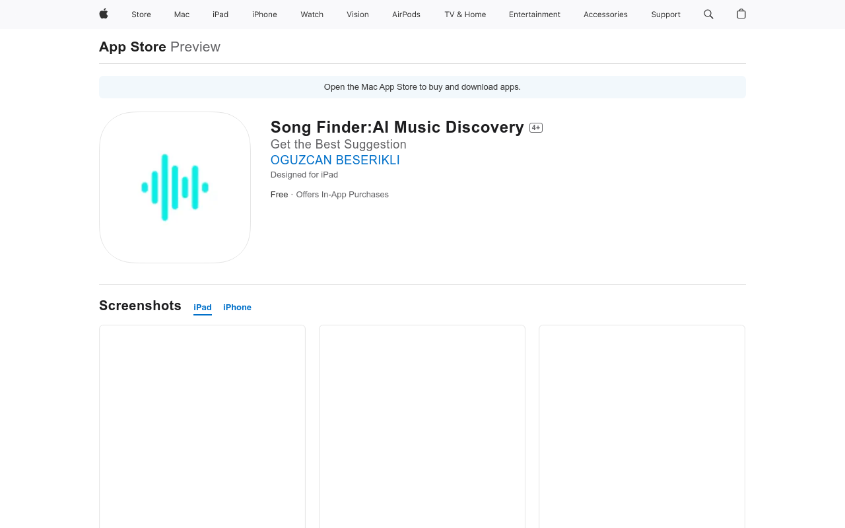Image resolution: width=845 pixels, height=528 pixels.
Task: Open the AirPods menu item
Action: point(406,15)
